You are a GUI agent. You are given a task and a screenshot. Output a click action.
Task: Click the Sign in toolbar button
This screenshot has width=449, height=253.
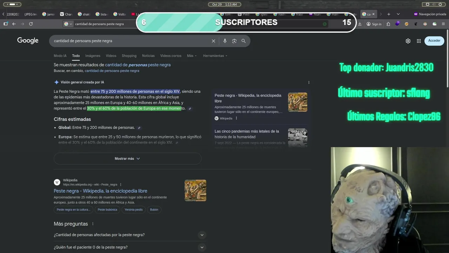click(374, 24)
